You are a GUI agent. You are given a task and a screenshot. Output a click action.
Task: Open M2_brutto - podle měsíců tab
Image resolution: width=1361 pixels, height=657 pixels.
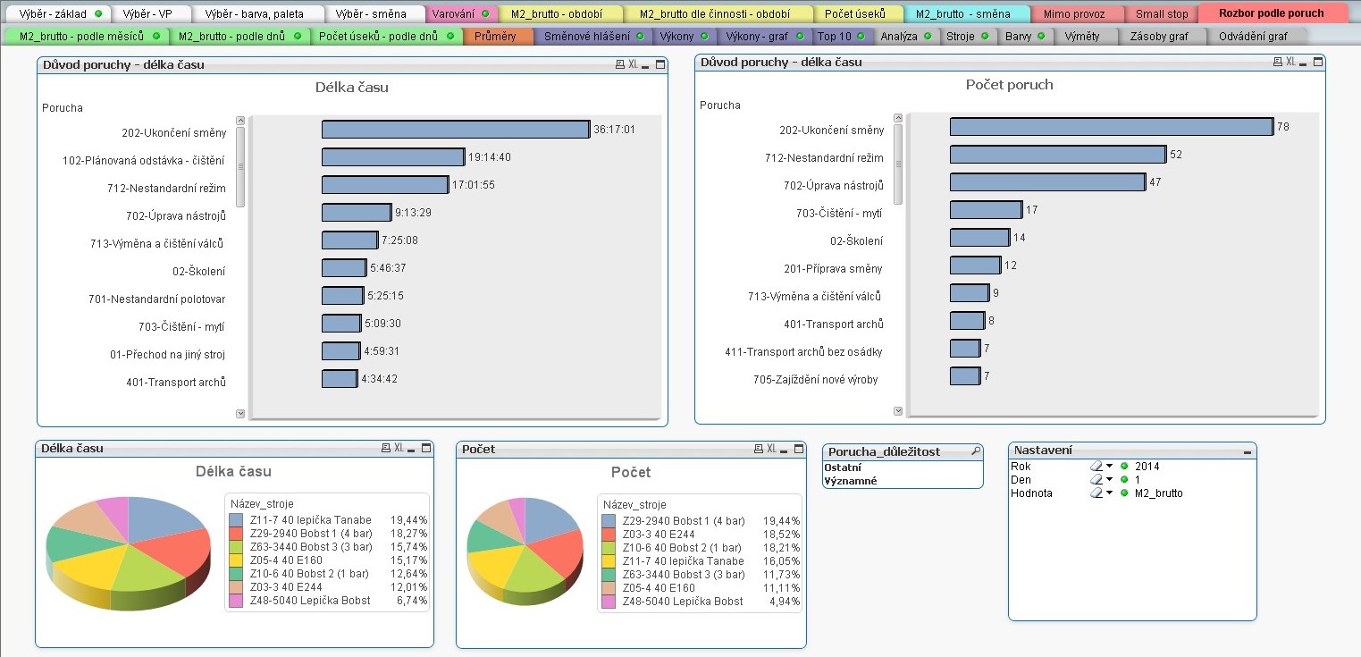(x=85, y=36)
